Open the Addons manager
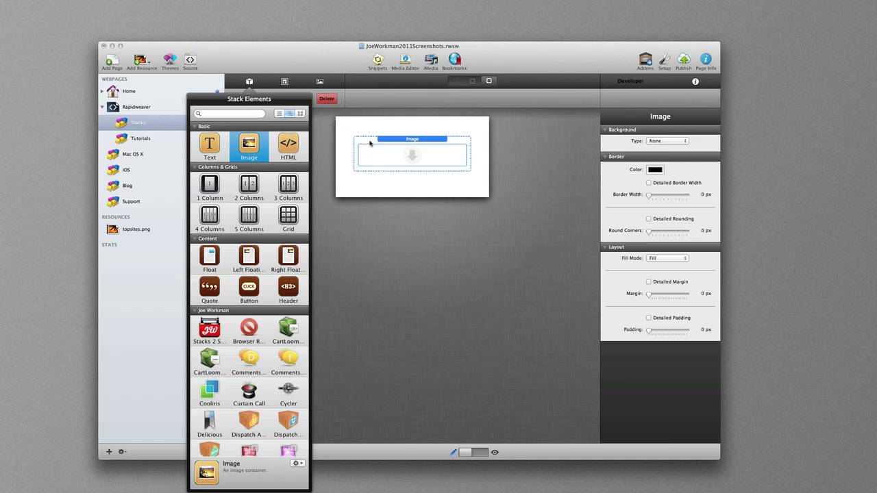877x493 pixels. pos(645,60)
